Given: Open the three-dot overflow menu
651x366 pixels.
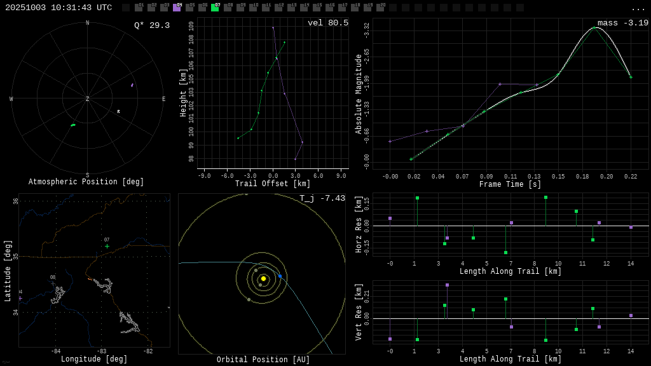Looking at the screenshot, I should [638, 8].
